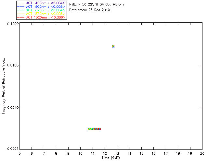The height and width of the screenshot is (166, 208).
Task: Click the 'AOT 675nm : <0.004>' legend entry
Action: point(41,10)
